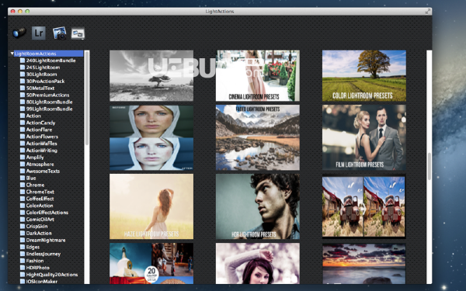Select the ActionWaffles folder

[38, 144]
